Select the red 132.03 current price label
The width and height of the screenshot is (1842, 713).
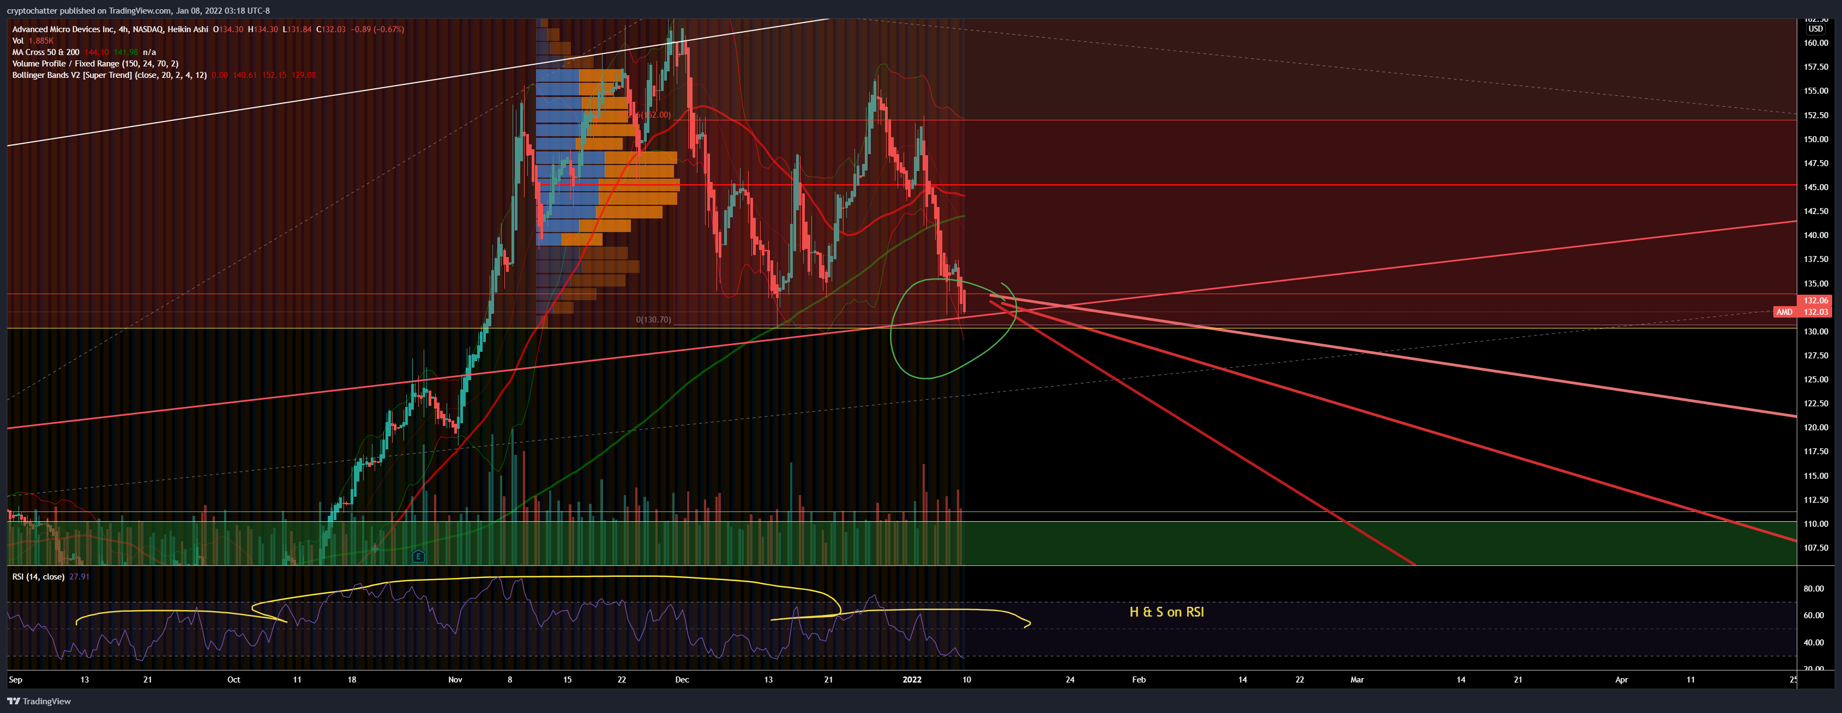click(x=1815, y=312)
